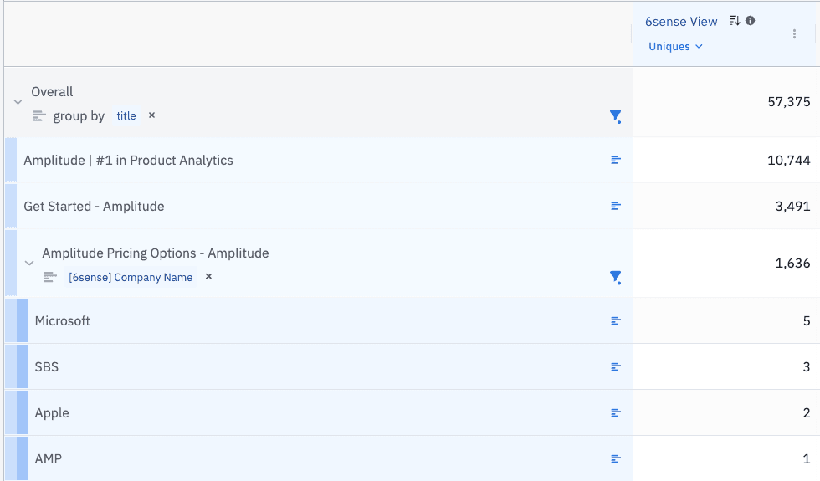Click filter icon in Amplitude Pricing Options row
The height and width of the screenshot is (481, 820).
(616, 277)
